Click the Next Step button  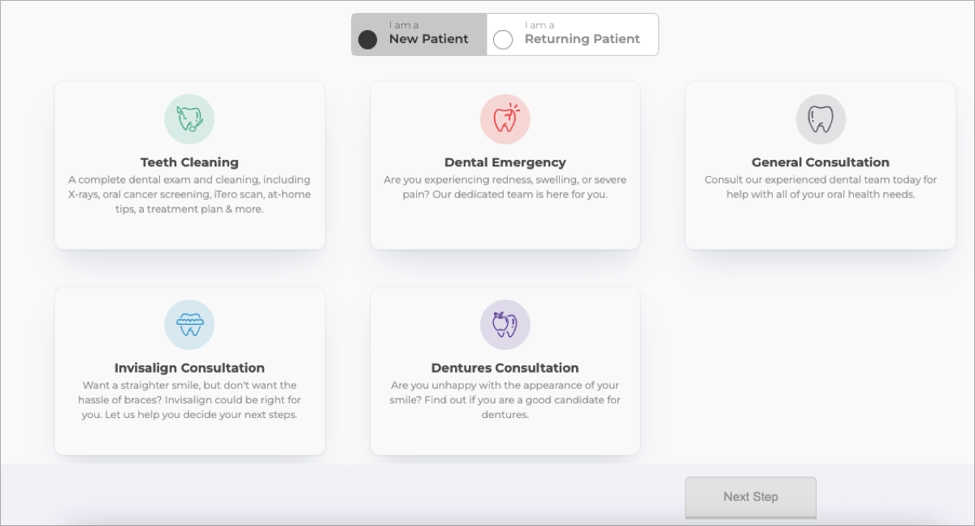pyautogui.click(x=750, y=497)
